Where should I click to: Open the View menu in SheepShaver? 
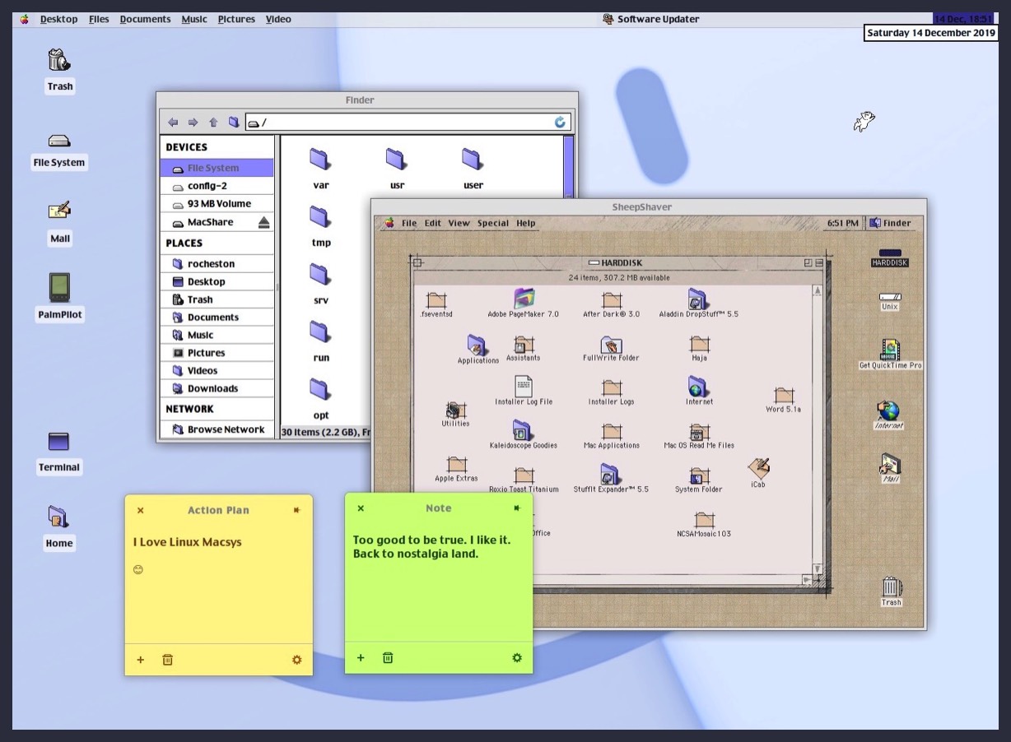pyautogui.click(x=459, y=223)
